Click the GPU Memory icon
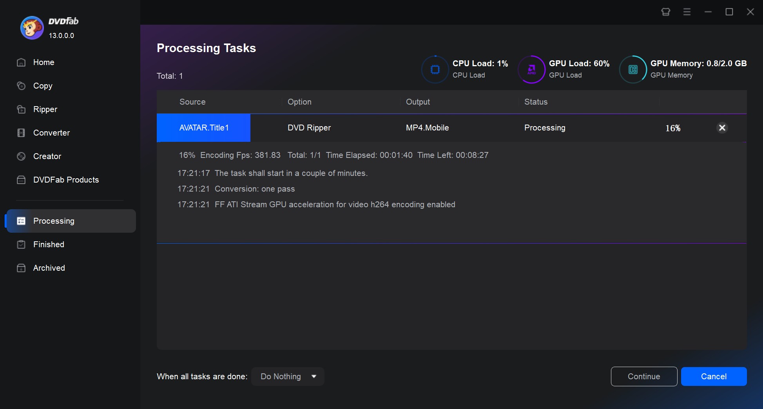763x409 pixels. [633, 69]
